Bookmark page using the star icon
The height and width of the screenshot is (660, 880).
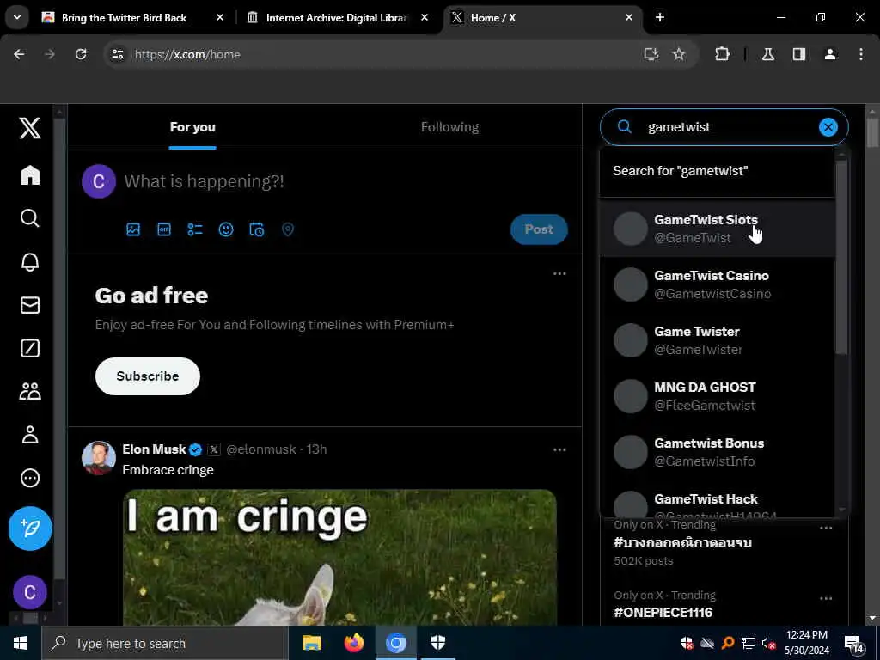click(x=679, y=54)
